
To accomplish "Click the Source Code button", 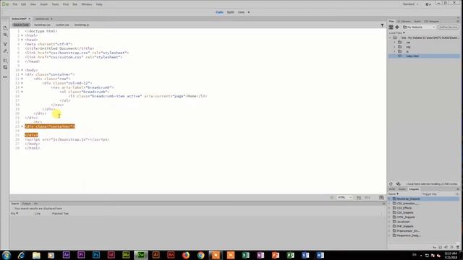I will coord(21,25).
